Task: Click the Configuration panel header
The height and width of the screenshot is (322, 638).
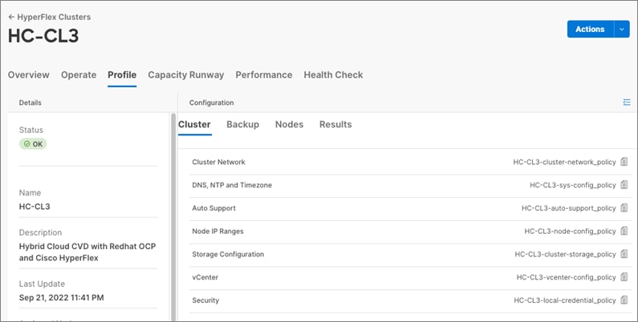Action: click(x=212, y=103)
